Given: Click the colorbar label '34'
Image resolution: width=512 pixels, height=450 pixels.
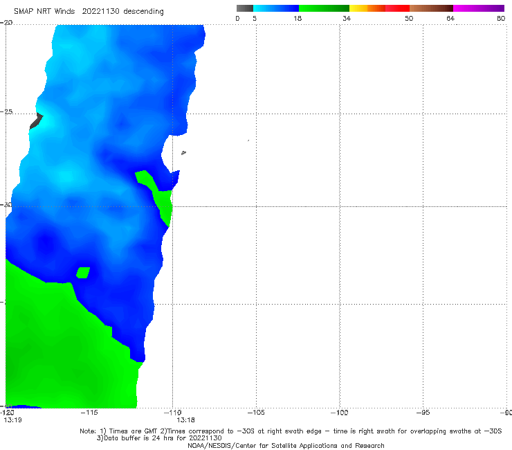Looking at the screenshot, I should coord(347,19).
